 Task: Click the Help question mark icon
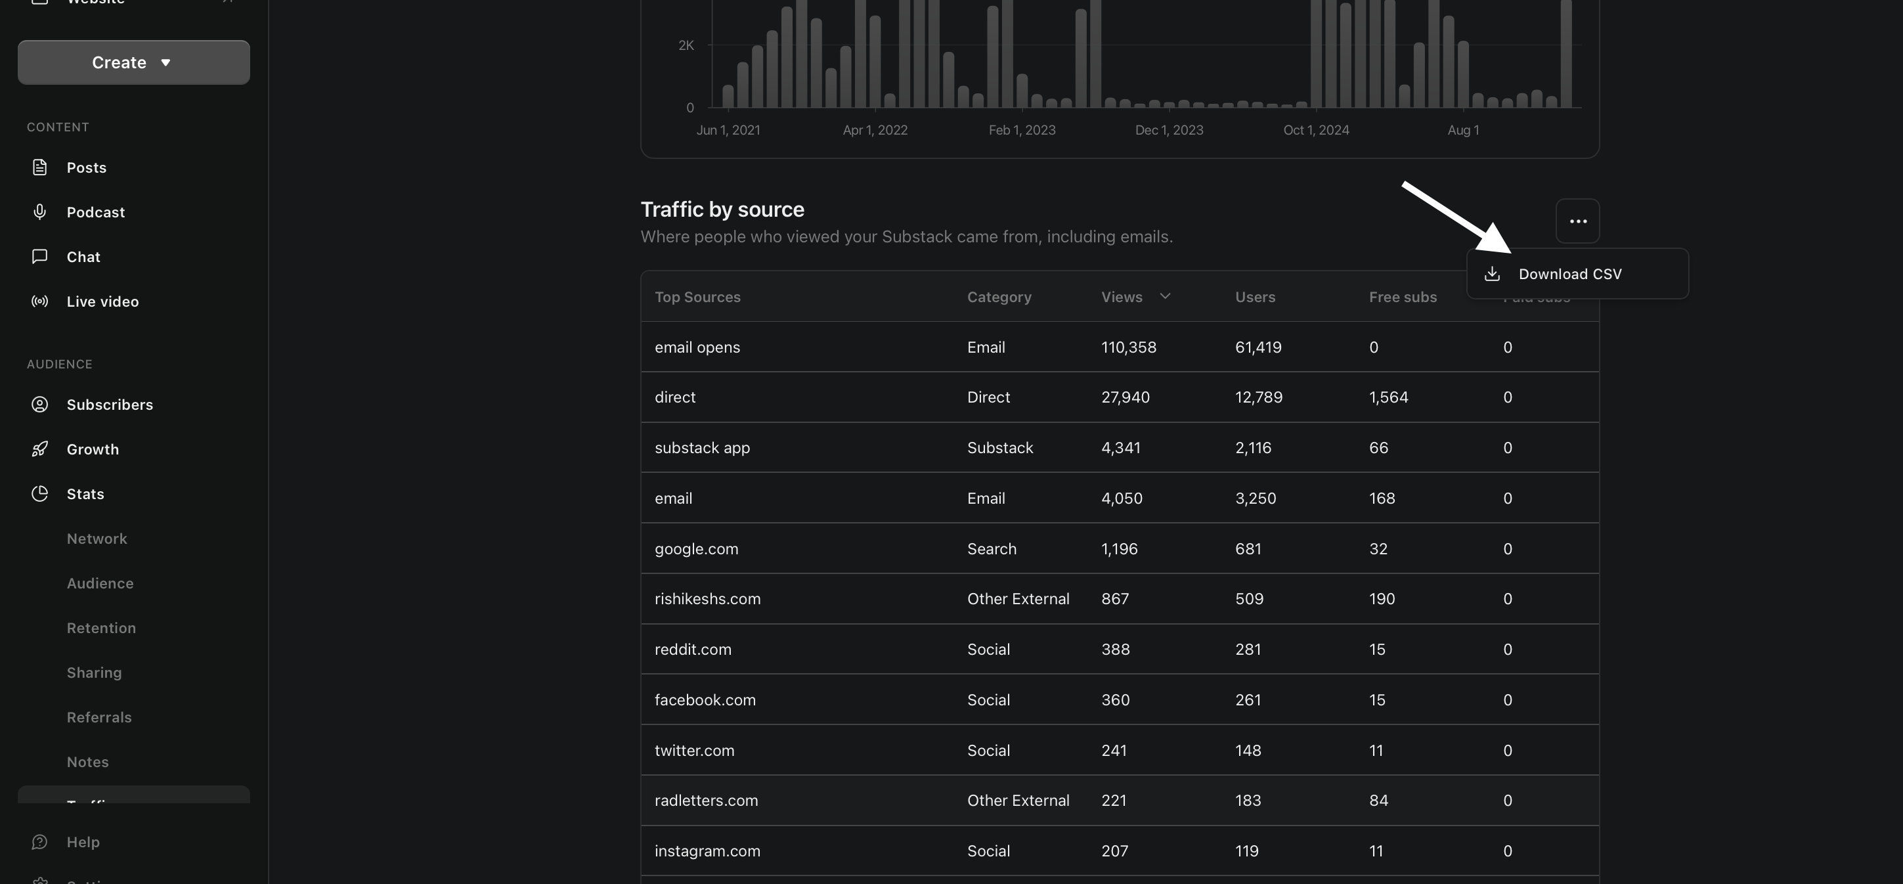point(39,841)
